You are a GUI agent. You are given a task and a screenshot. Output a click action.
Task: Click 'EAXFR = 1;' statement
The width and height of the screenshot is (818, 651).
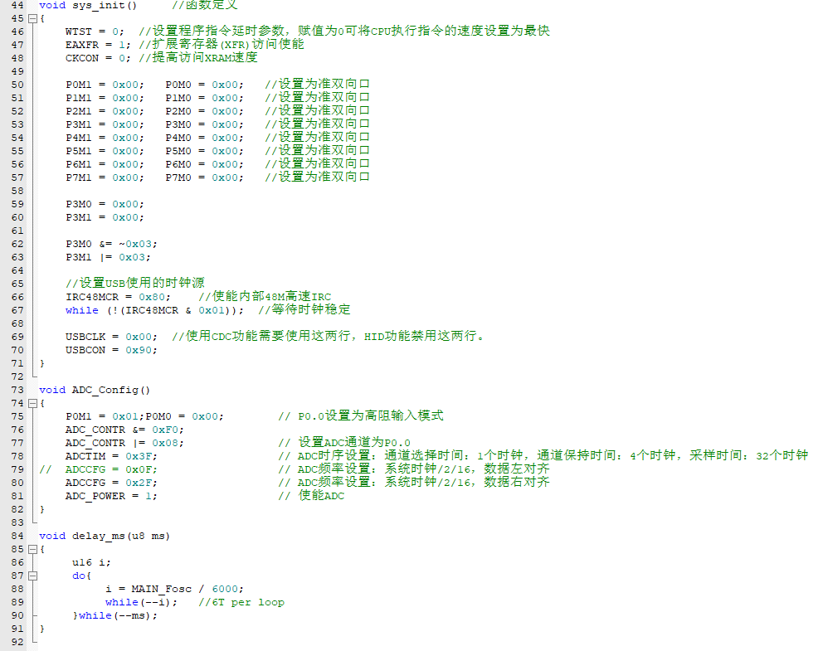[98, 45]
